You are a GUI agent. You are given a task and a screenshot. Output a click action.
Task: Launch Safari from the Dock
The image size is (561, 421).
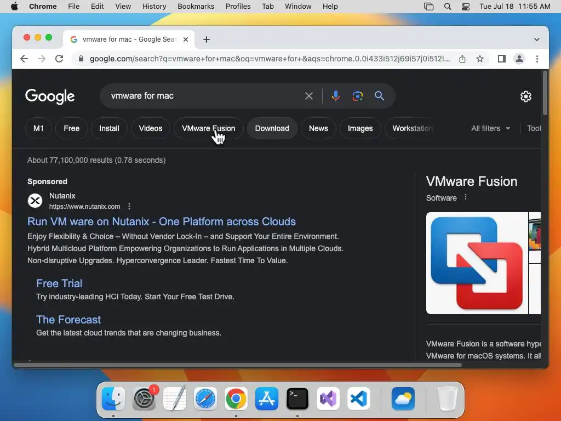205,399
